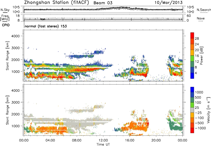Click the 'CPID' label
Viewport: 211px width, 146px height.
[6, 25]
